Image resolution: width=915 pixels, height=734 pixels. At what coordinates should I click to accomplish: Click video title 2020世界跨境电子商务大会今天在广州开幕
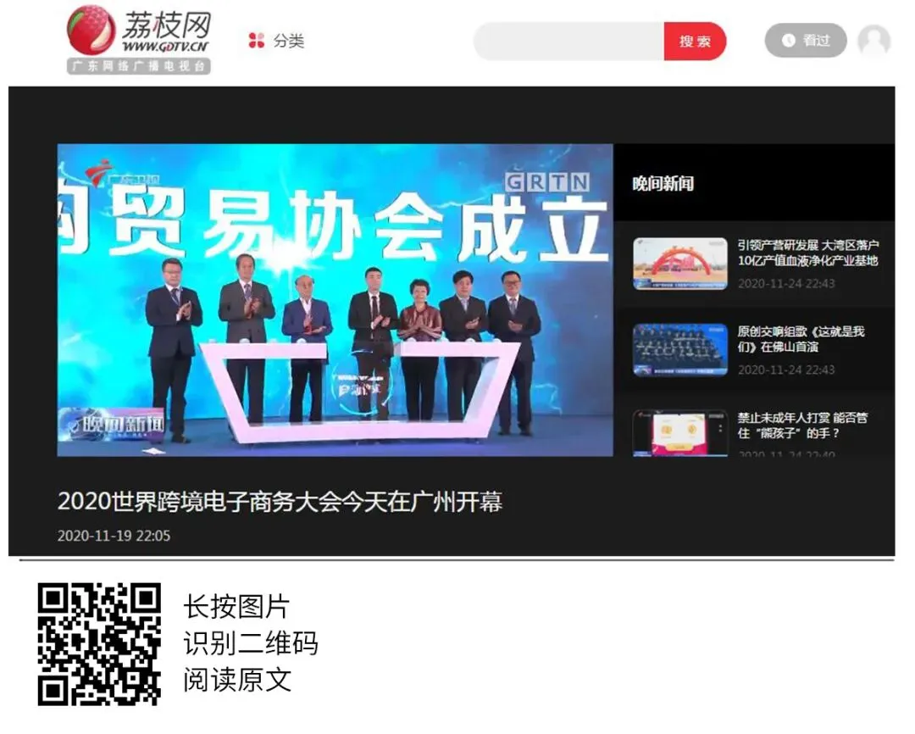pyautogui.click(x=280, y=502)
